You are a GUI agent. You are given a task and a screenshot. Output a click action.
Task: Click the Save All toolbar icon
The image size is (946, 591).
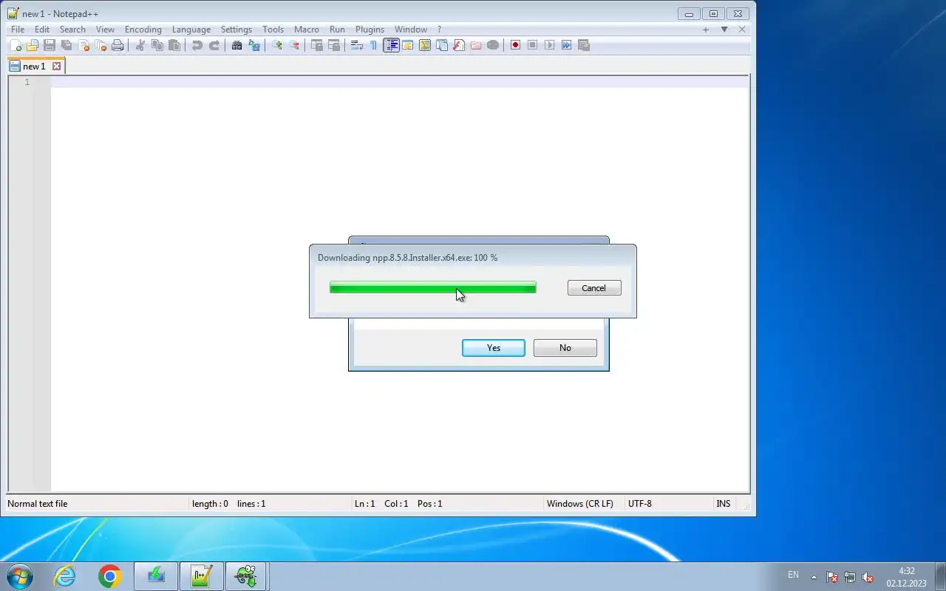click(67, 45)
